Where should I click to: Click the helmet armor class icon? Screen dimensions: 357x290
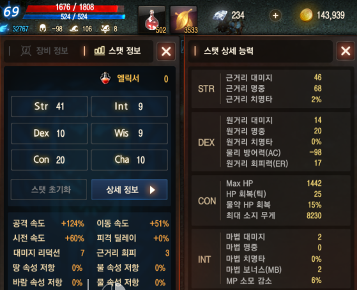click(43, 29)
